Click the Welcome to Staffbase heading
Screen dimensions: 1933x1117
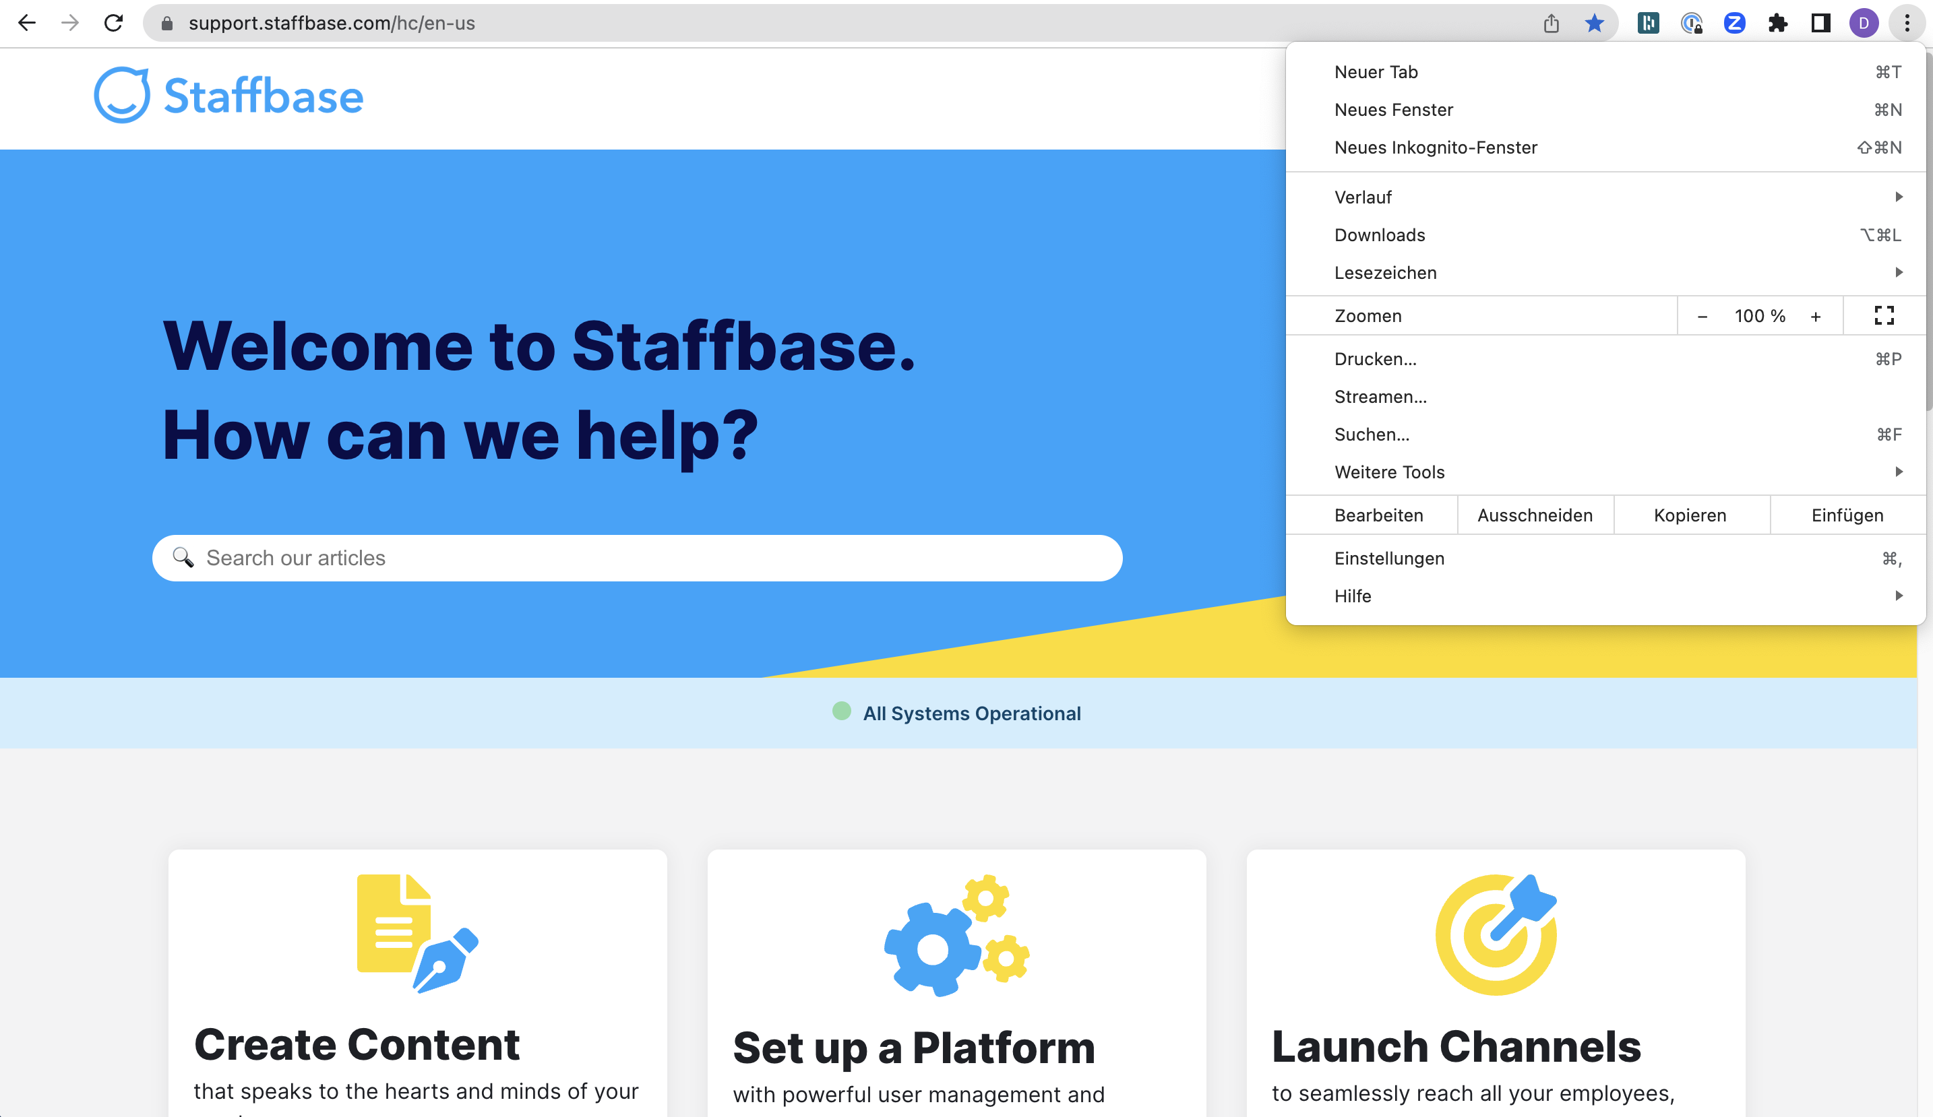(x=539, y=346)
